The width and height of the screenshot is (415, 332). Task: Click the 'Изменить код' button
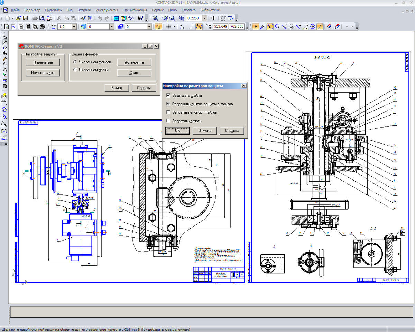point(43,73)
